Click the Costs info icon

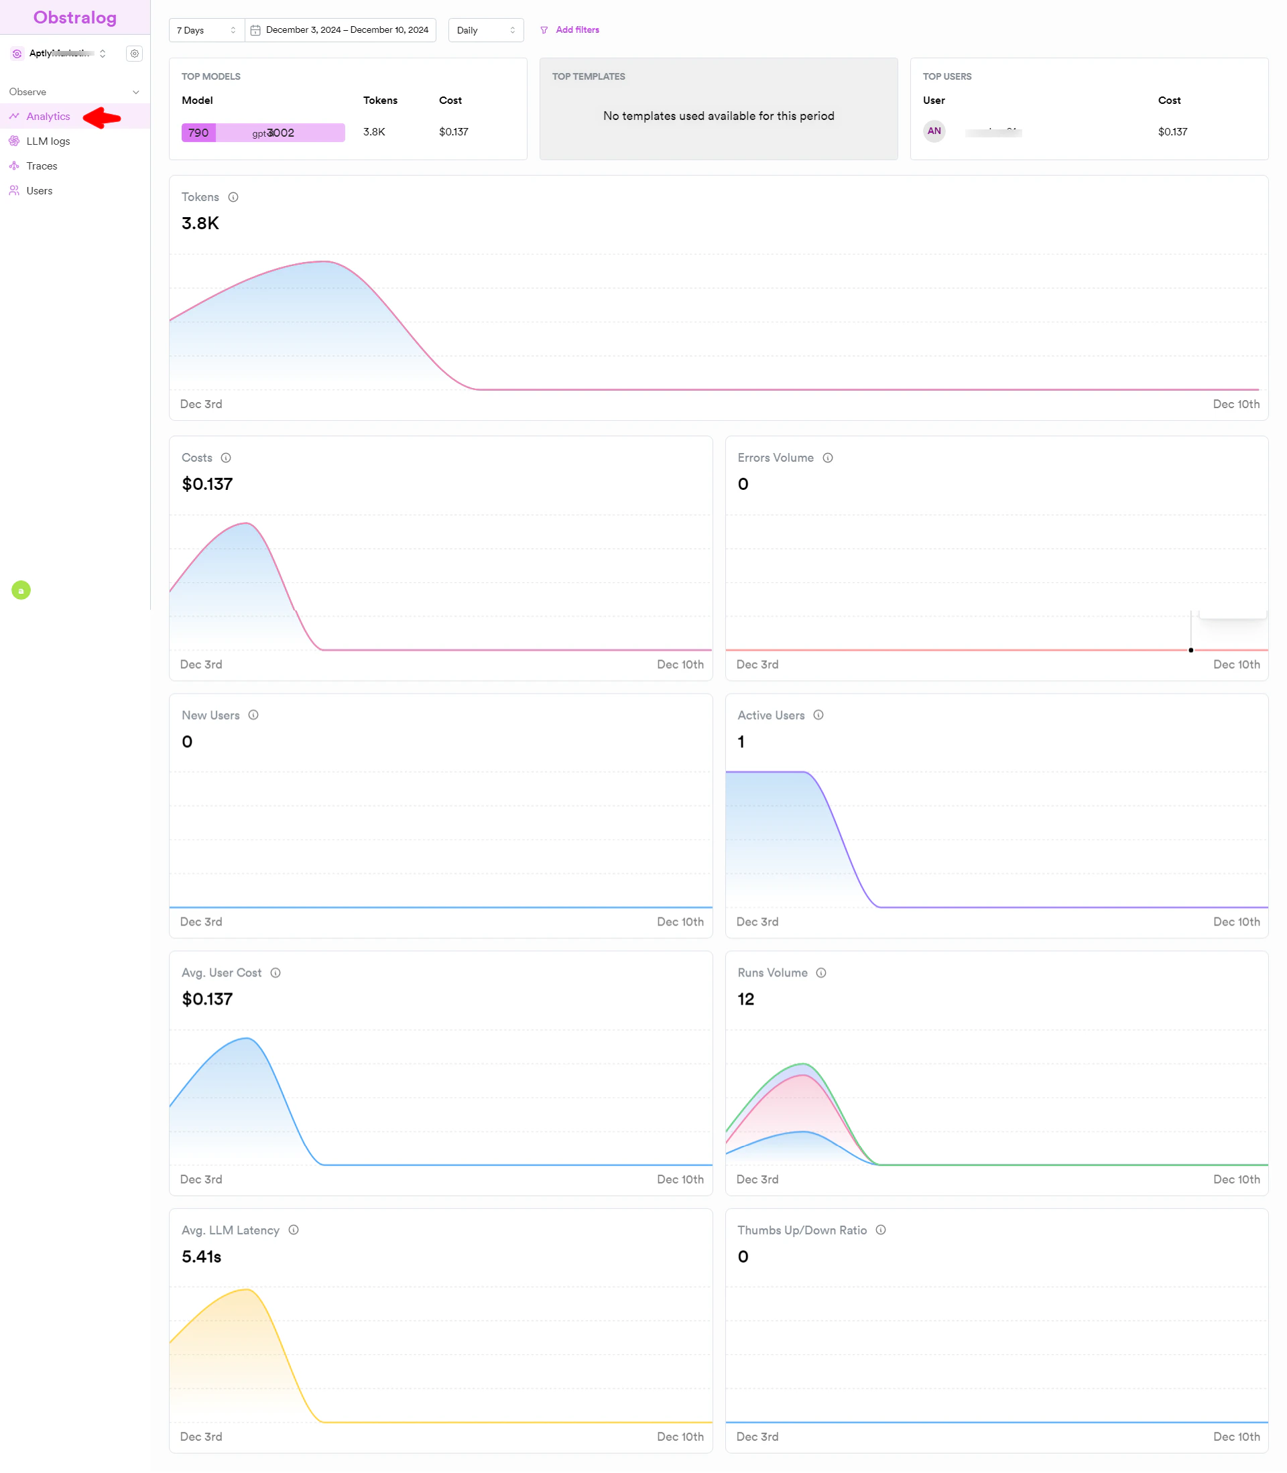(x=225, y=457)
